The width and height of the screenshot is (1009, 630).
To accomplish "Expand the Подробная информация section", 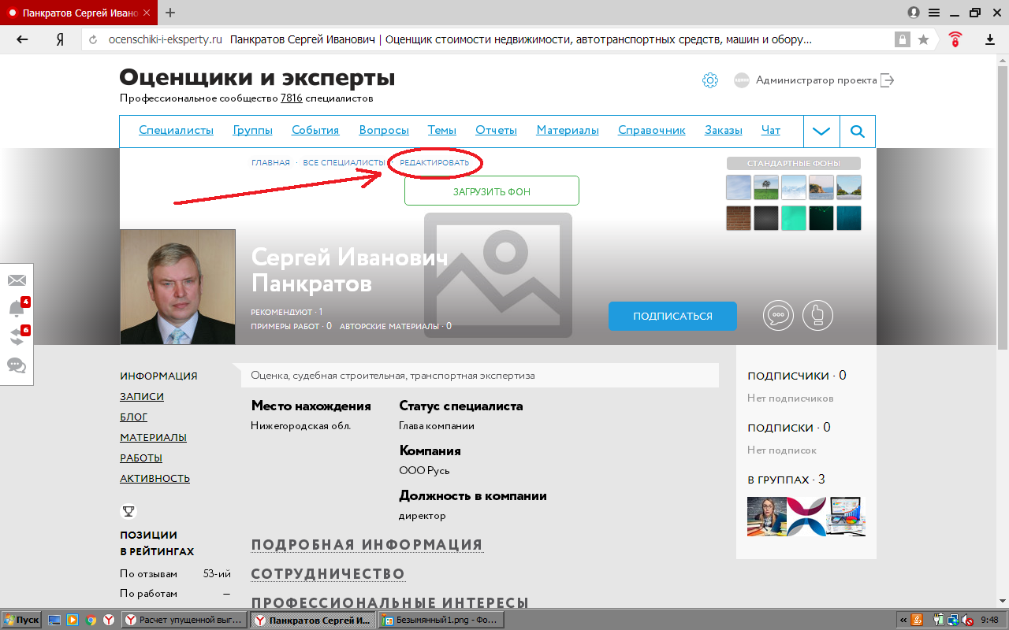I will pos(367,545).
